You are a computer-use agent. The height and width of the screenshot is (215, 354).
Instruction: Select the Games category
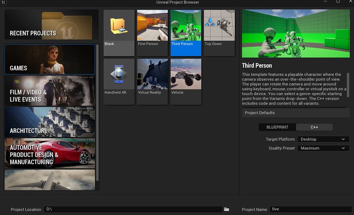tap(50, 59)
